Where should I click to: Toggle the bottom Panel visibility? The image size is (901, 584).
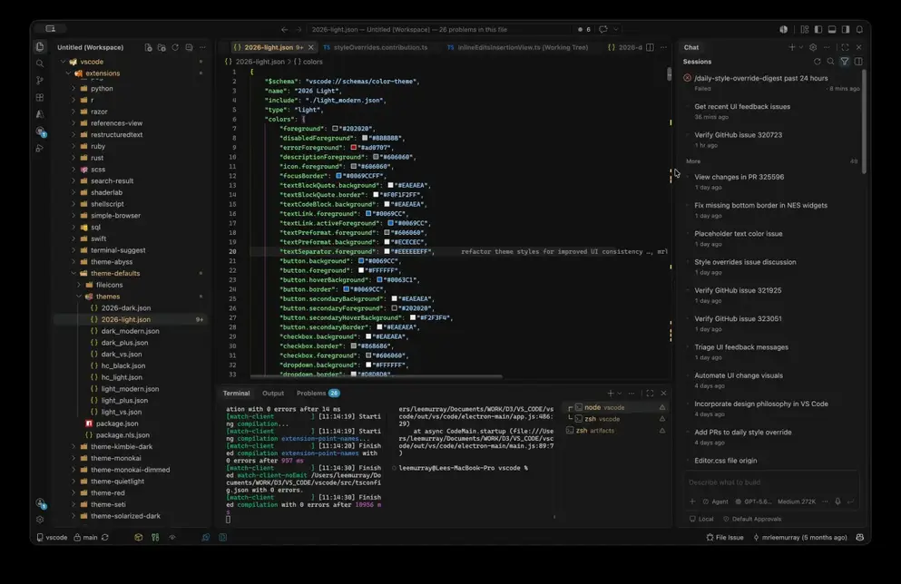click(x=832, y=29)
